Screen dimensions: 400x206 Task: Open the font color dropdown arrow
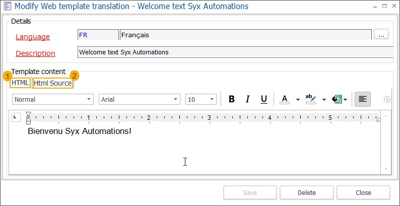click(298, 99)
